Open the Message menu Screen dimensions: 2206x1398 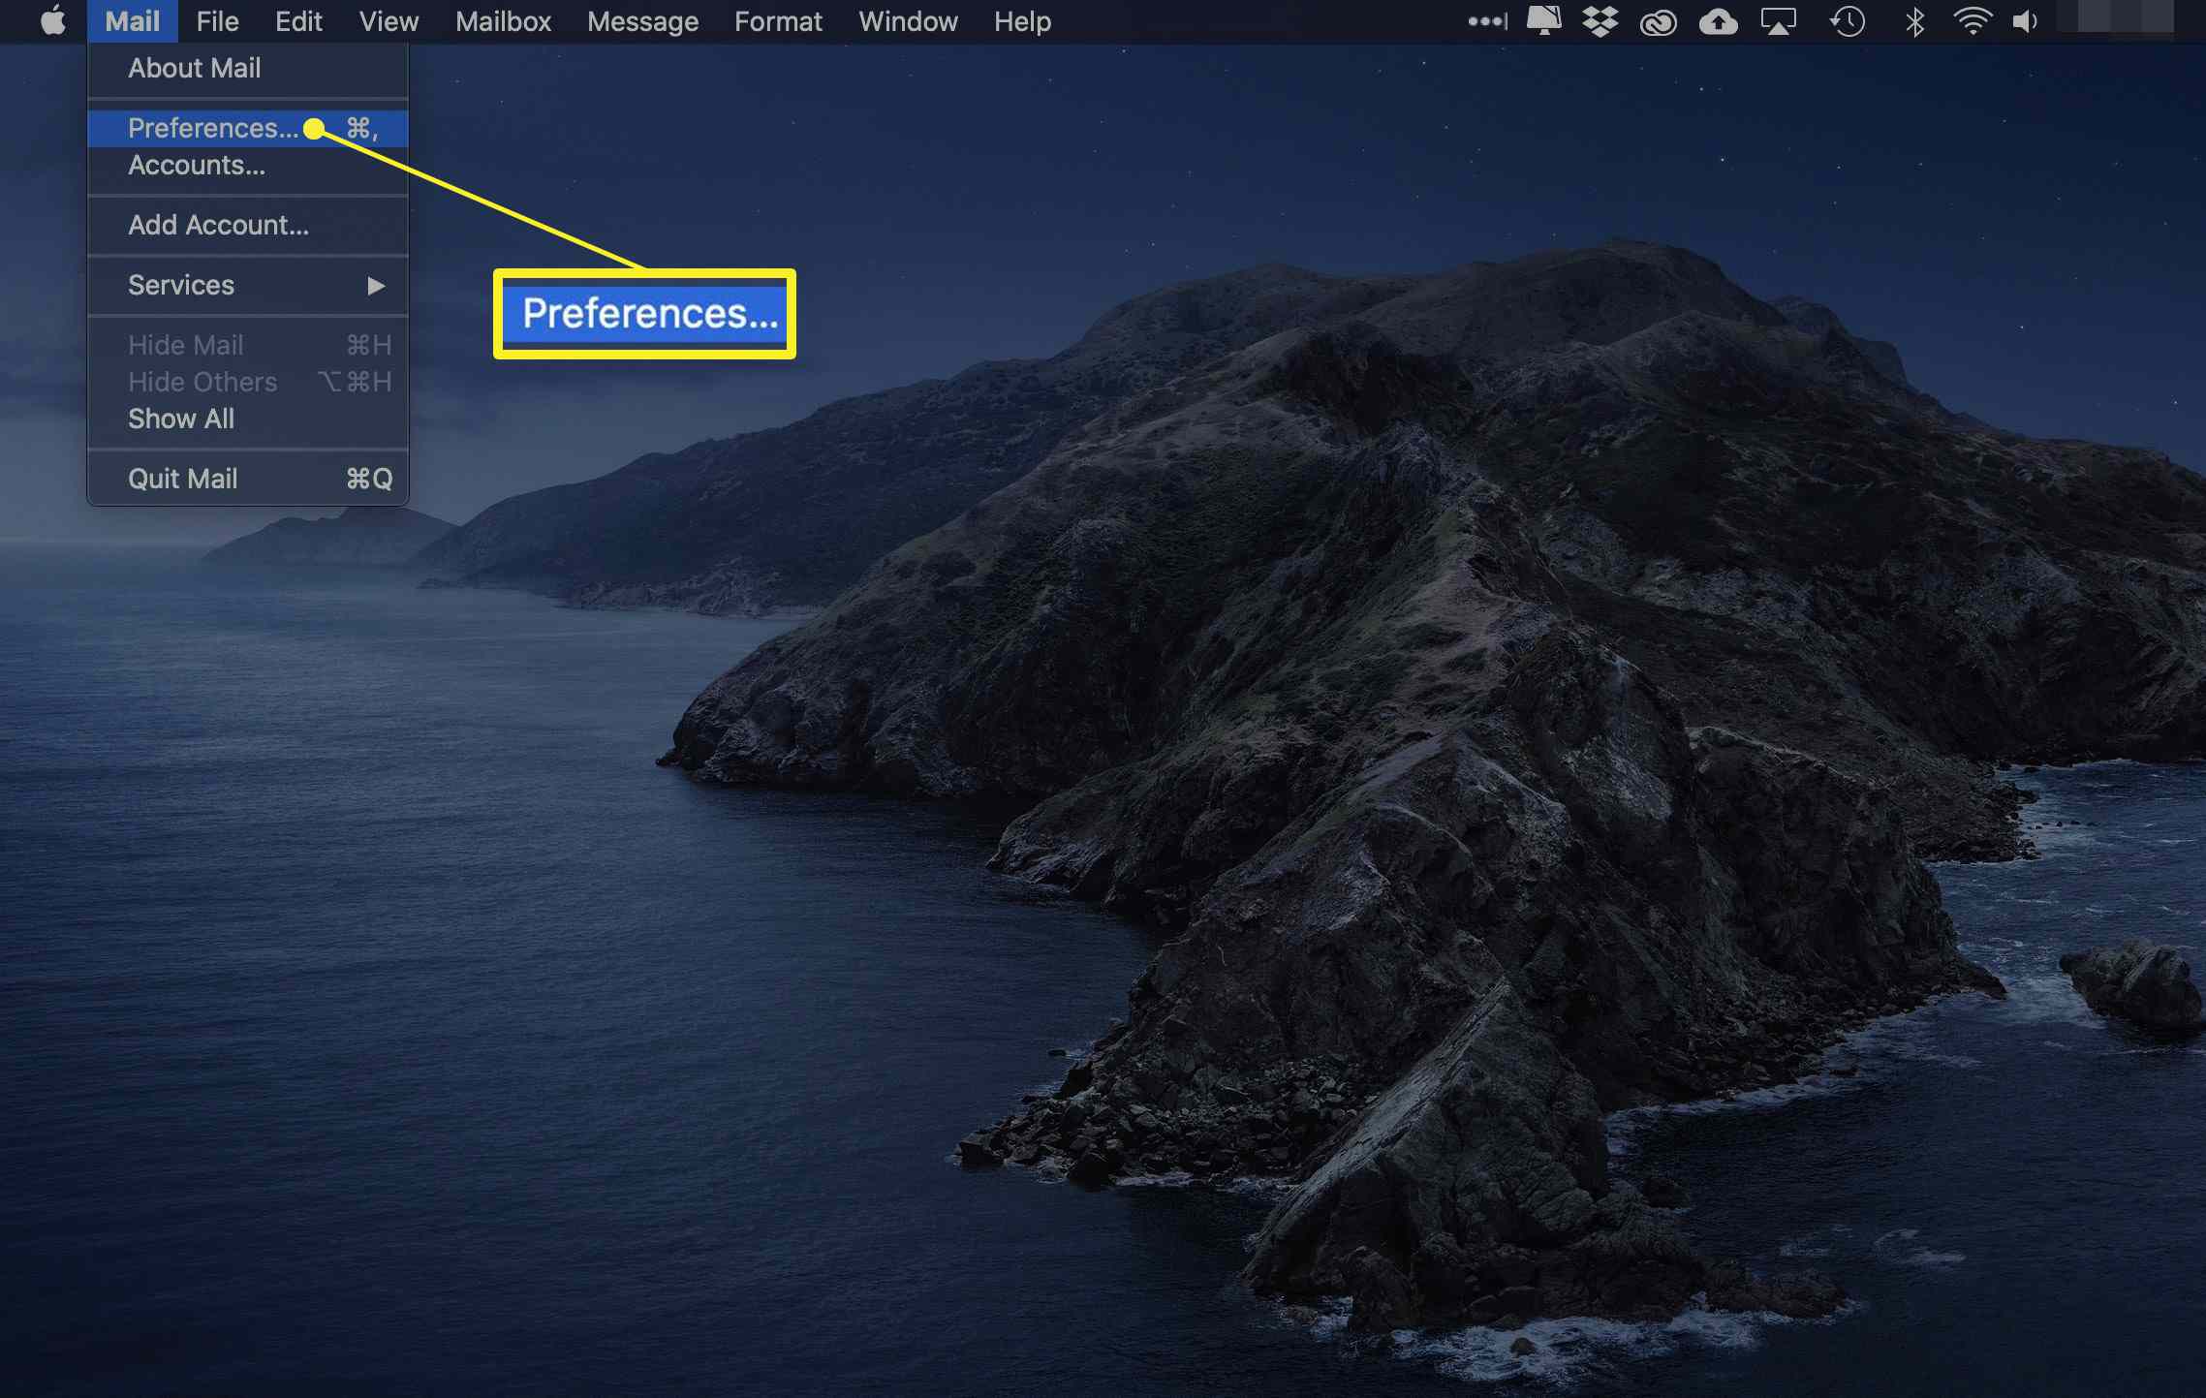(x=642, y=21)
